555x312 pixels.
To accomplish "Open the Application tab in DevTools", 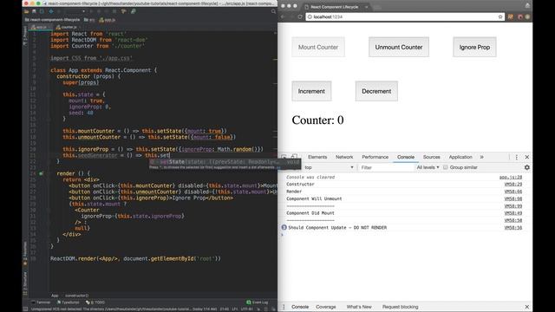I will [x=460, y=157].
